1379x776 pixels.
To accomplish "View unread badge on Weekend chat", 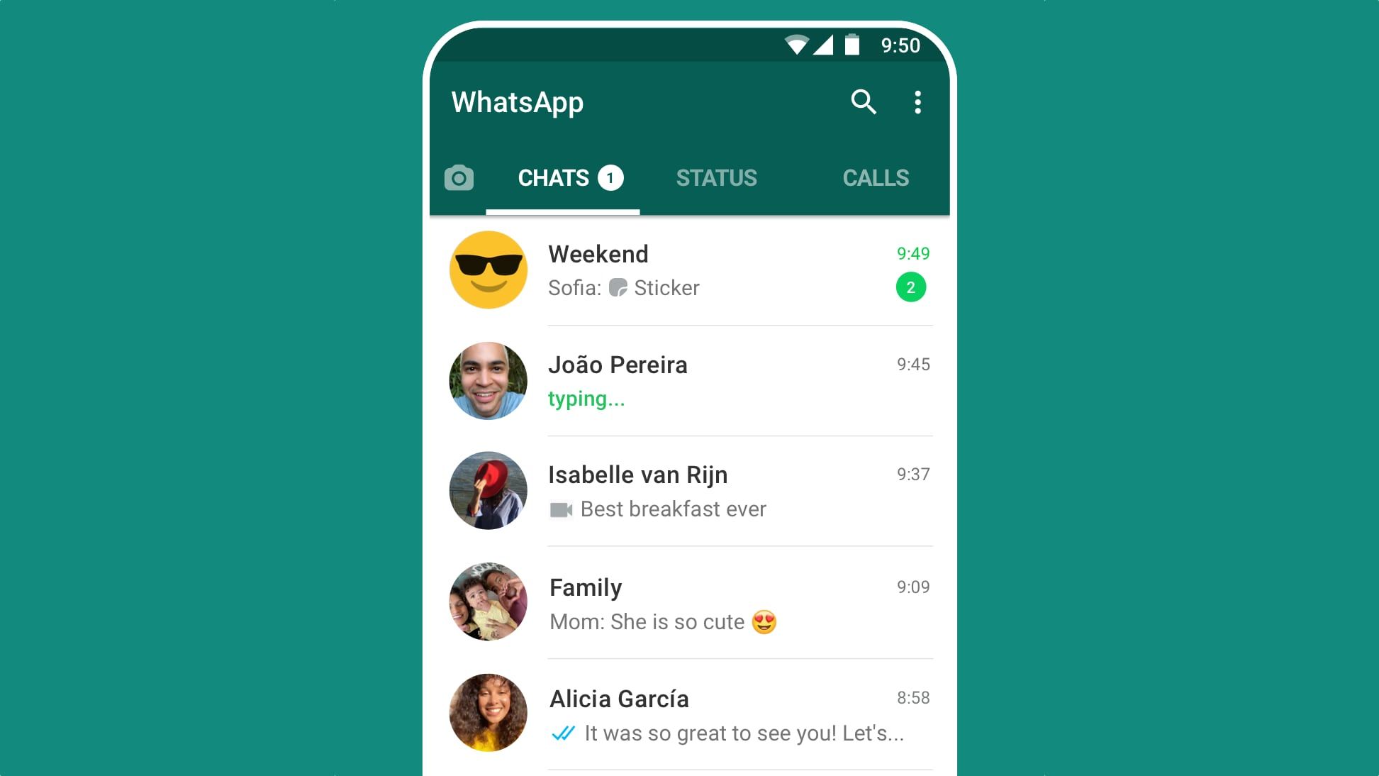I will pyautogui.click(x=910, y=288).
